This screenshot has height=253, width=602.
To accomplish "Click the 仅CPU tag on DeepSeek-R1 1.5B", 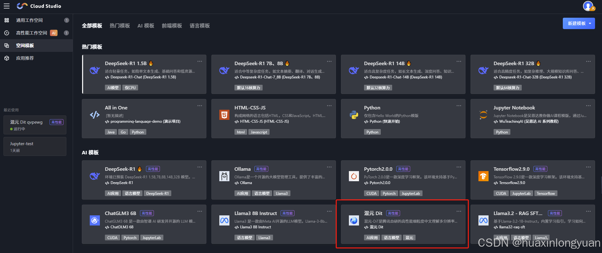I will coord(130,88).
